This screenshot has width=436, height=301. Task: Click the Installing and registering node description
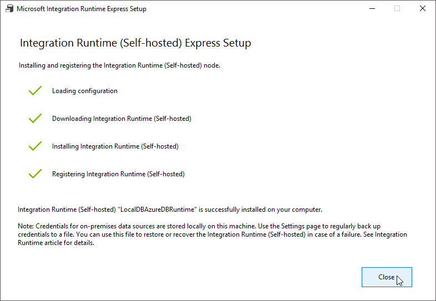point(119,65)
